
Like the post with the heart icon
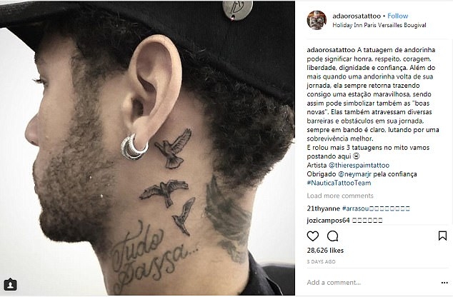[x=312, y=236]
